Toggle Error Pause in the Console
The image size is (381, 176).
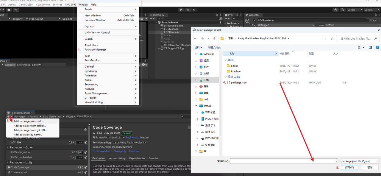tap(24, 65)
